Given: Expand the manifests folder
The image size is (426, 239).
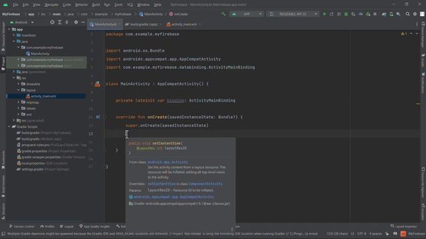Looking at the screenshot, I should (14, 35).
